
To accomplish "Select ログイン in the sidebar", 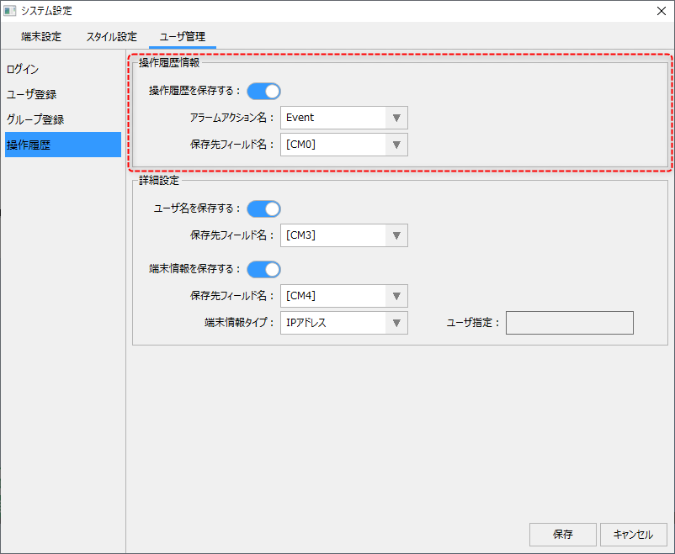I will click(x=23, y=69).
